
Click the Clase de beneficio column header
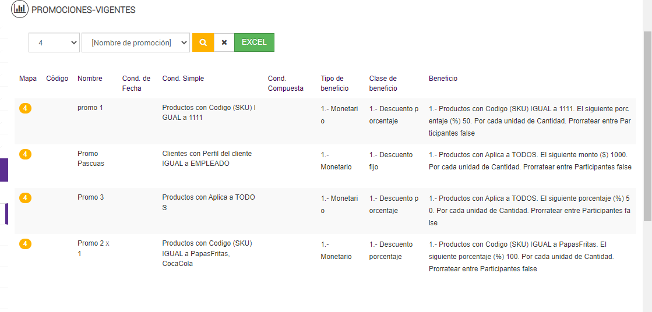click(x=383, y=83)
